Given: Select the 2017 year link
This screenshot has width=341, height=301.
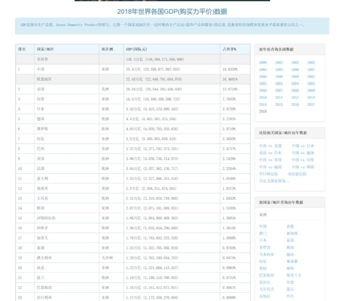Looking at the screenshot, I should coord(311,104).
